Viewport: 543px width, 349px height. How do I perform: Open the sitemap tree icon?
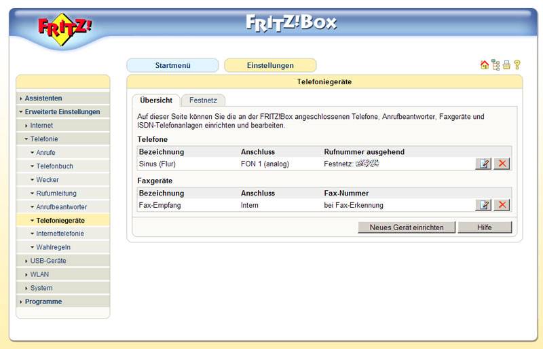pos(495,65)
